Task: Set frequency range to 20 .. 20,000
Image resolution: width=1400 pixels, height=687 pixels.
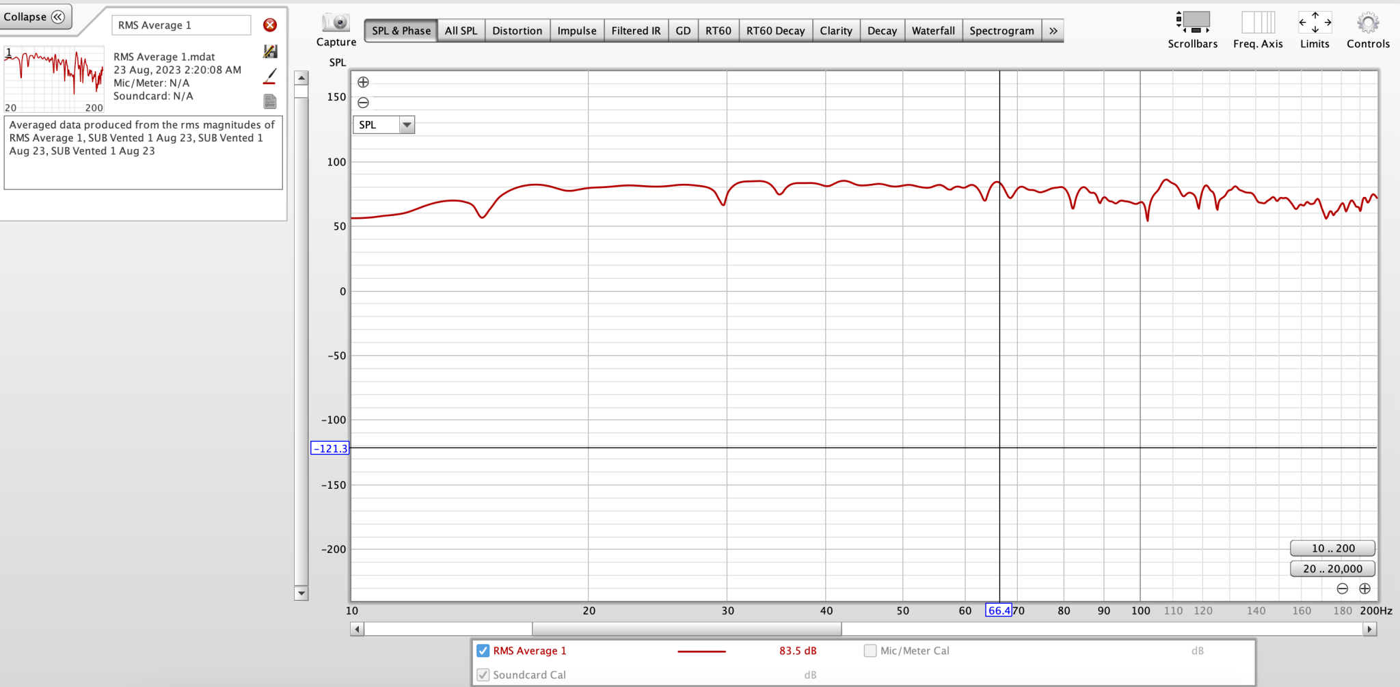Action: click(x=1332, y=569)
